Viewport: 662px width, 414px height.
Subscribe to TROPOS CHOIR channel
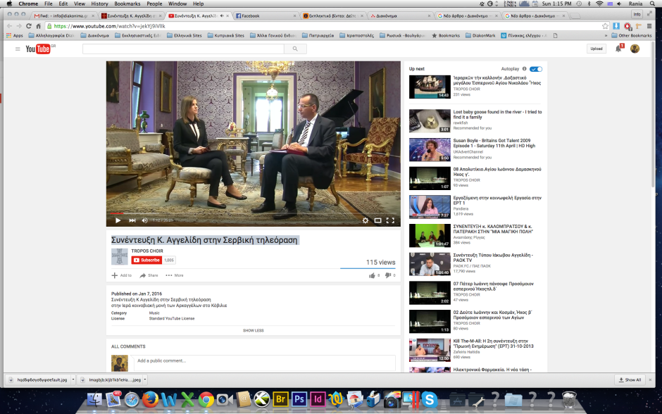[x=146, y=260]
